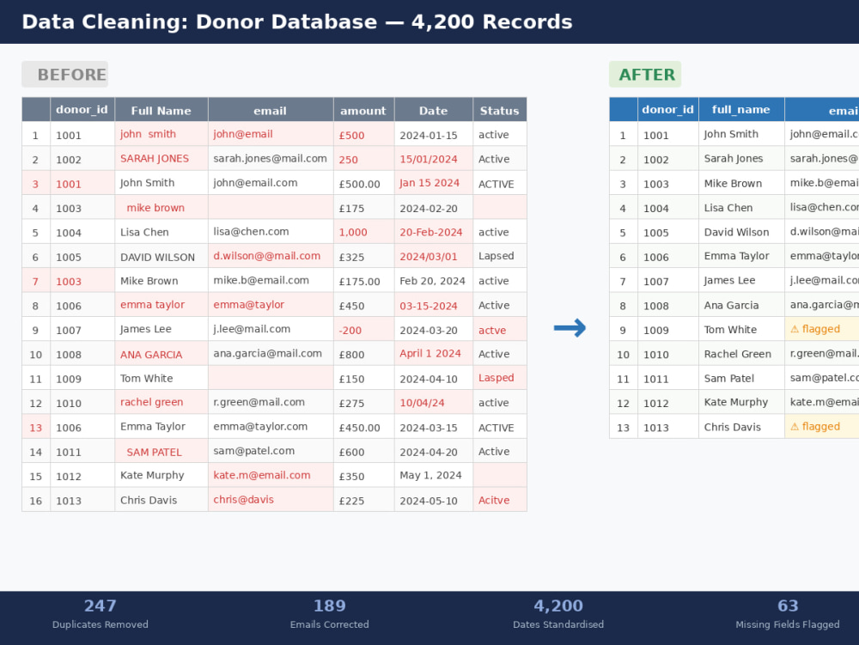859x645 pixels.
Task: Click the '4,200 Dates Standardised' statistic
Action: point(558,614)
